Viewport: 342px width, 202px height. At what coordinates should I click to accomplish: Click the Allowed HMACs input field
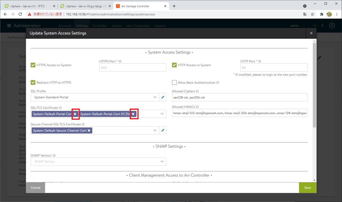tap(240, 113)
